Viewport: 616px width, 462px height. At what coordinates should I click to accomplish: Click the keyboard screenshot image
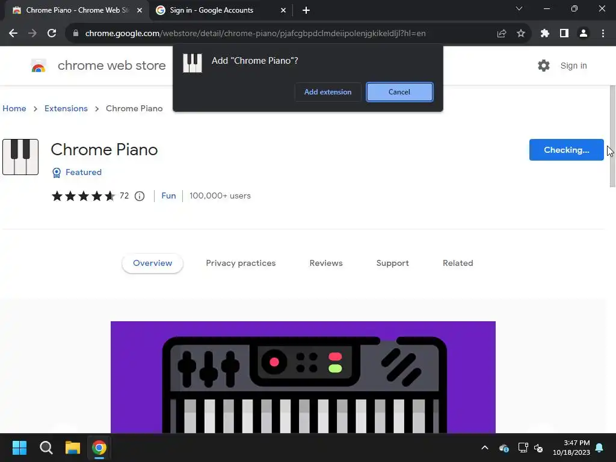[x=303, y=377]
